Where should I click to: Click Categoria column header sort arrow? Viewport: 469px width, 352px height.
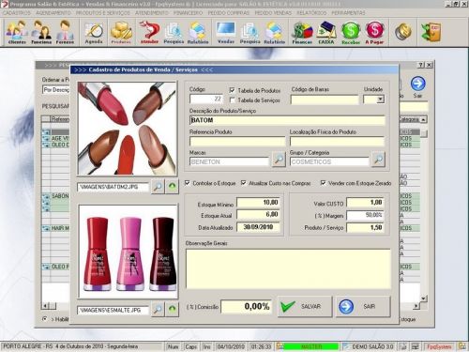[423, 119]
